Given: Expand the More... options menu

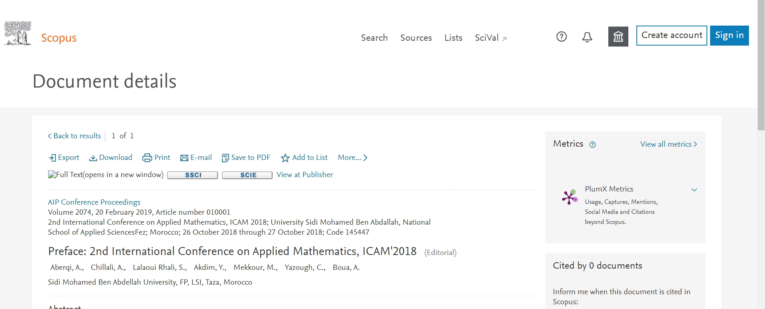Looking at the screenshot, I should 353,157.
